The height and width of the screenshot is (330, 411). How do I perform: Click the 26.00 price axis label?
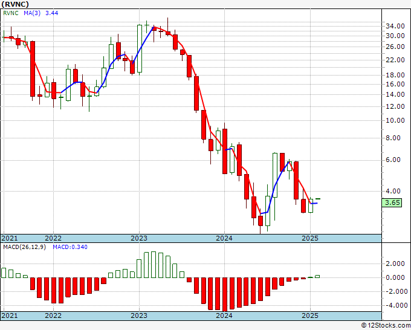(x=395, y=47)
